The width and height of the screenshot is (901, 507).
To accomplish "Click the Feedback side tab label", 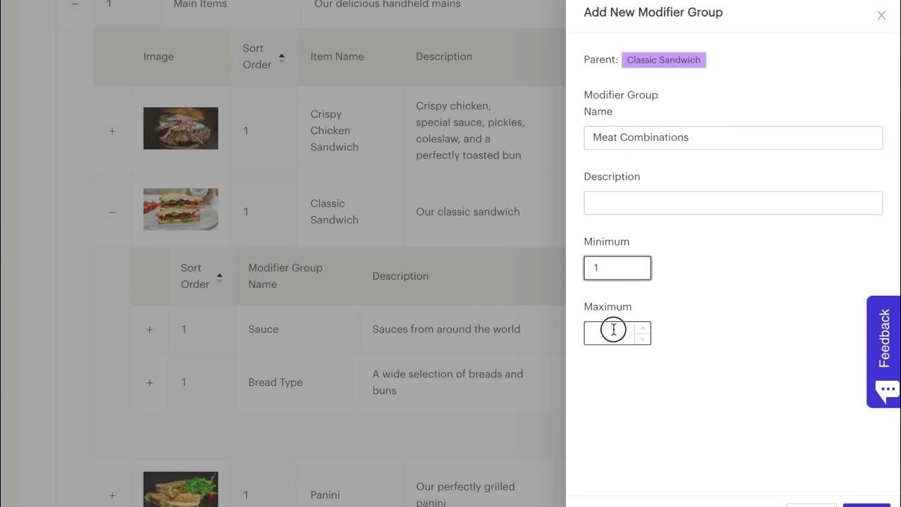I will (885, 338).
